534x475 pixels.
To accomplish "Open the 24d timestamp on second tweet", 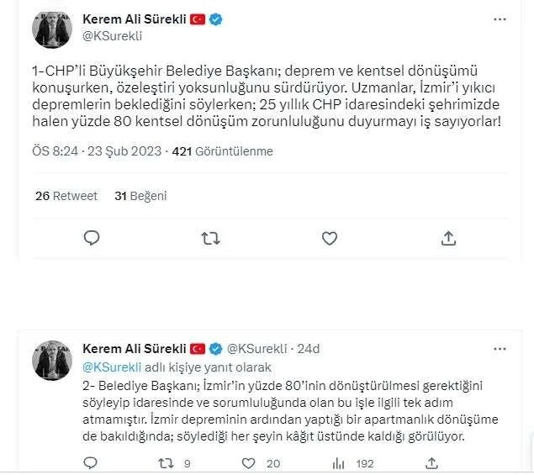I will (x=309, y=349).
